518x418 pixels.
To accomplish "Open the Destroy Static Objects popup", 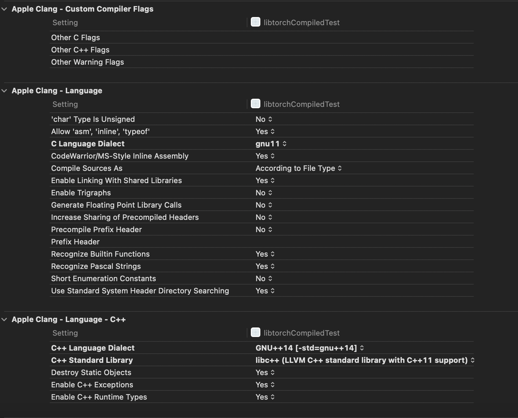I will coord(265,372).
